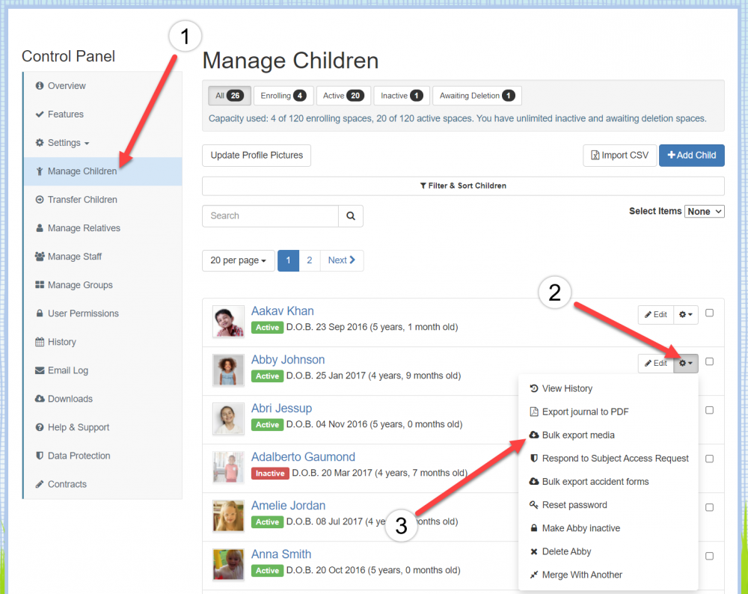Viewport: 748px width, 594px height.
Task: Expand Filter & Sort Children panel
Action: click(x=463, y=186)
